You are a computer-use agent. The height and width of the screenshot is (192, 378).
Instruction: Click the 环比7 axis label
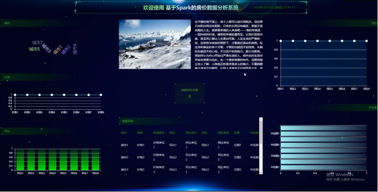click(x=85, y=173)
